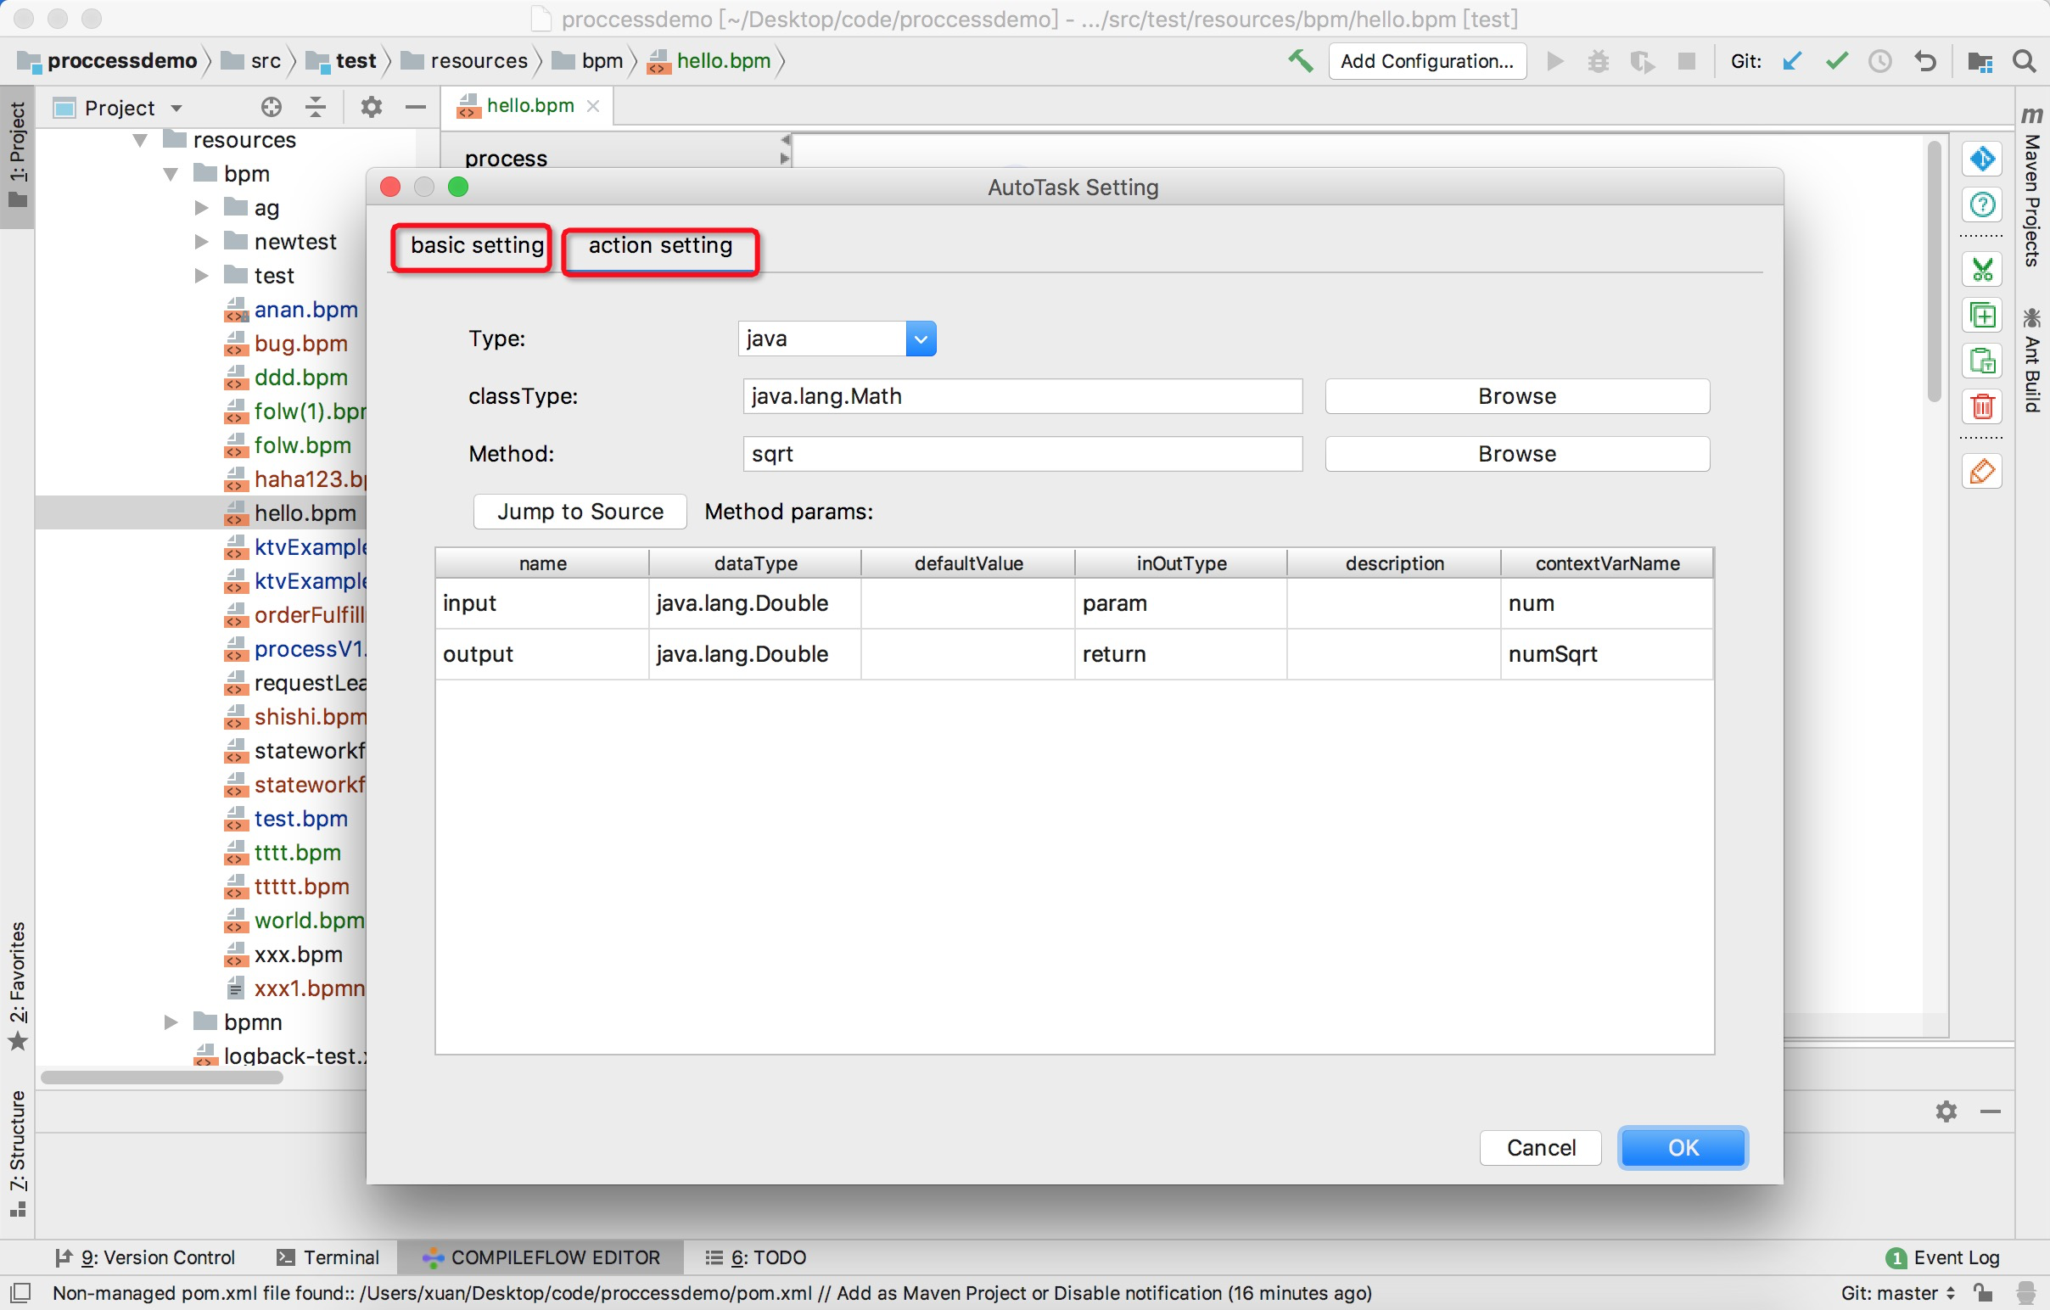Open the Type java dropdown

(x=921, y=339)
